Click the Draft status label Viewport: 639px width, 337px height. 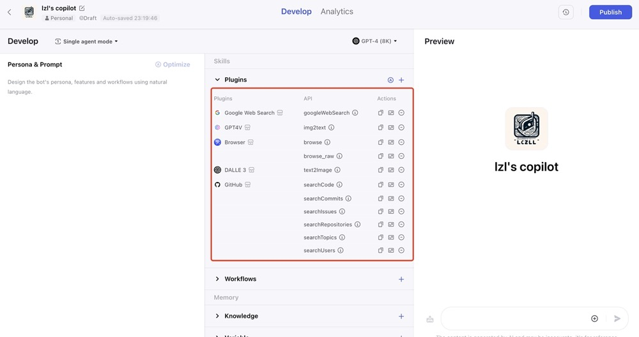88,19
